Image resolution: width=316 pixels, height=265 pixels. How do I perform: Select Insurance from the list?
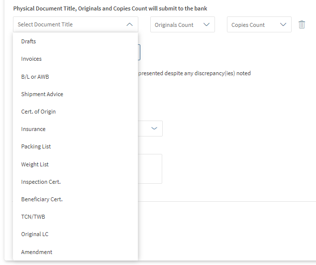click(33, 129)
